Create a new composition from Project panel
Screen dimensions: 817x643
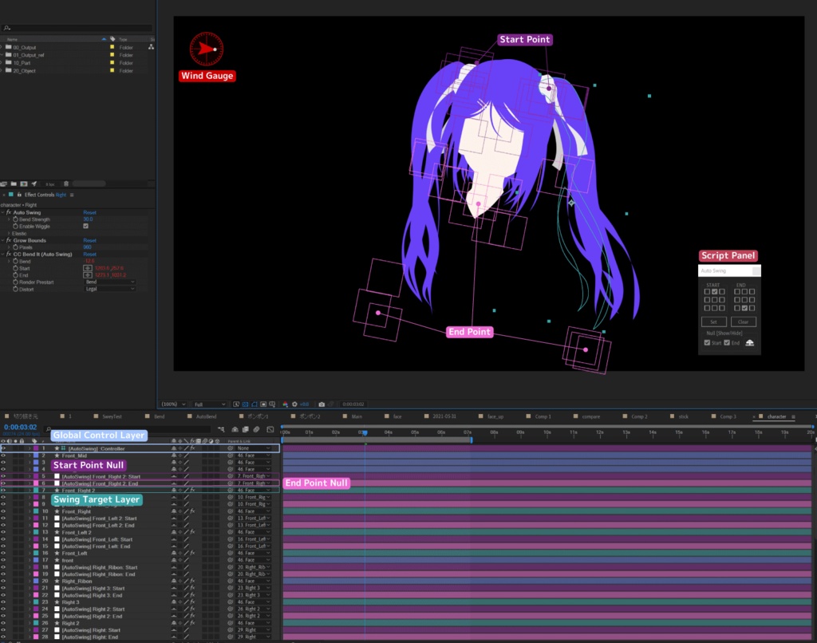tap(23, 183)
